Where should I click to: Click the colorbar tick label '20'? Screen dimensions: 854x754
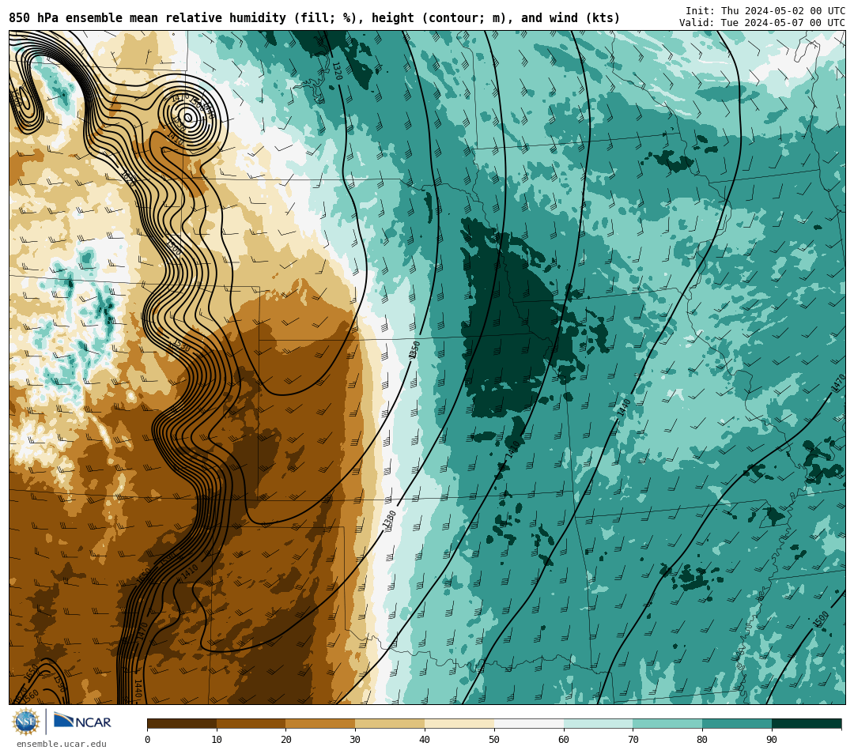pos(286,739)
